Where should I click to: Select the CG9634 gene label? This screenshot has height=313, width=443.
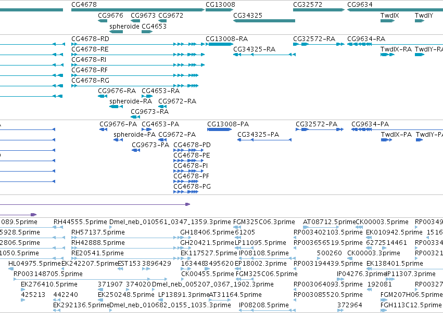pyautogui.click(x=360, y=5)
